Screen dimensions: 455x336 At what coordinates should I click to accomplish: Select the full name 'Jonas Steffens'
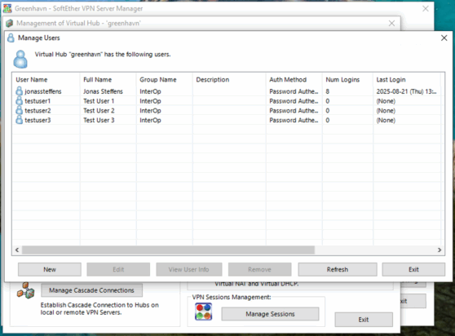tap(103, 91)
